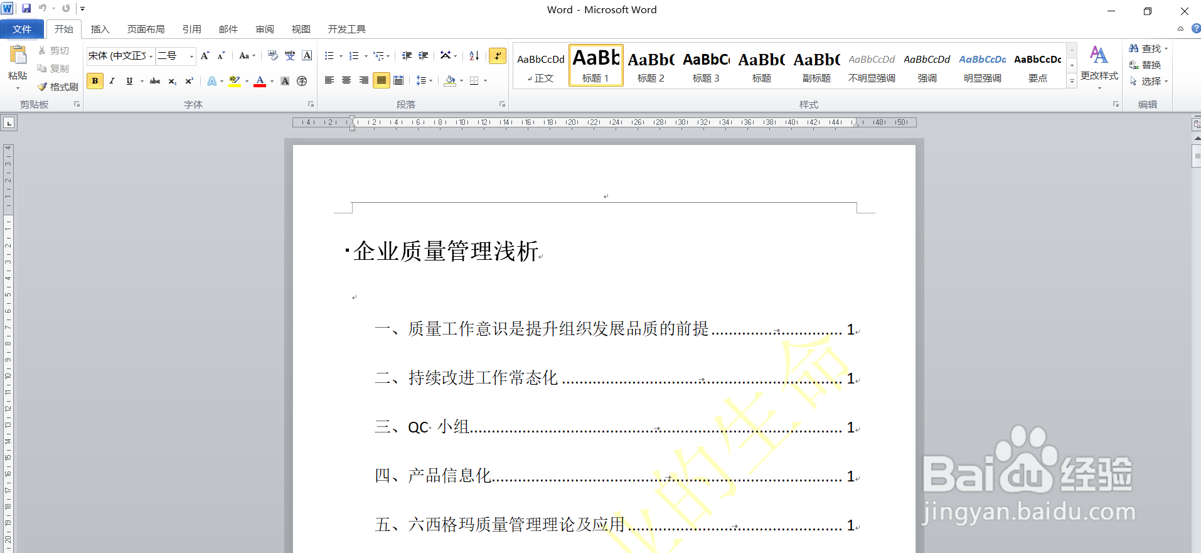Click the Word Help question mark icon
Image resolution: width=1201 pixels, height=553 pixels.
(1196, 29)
